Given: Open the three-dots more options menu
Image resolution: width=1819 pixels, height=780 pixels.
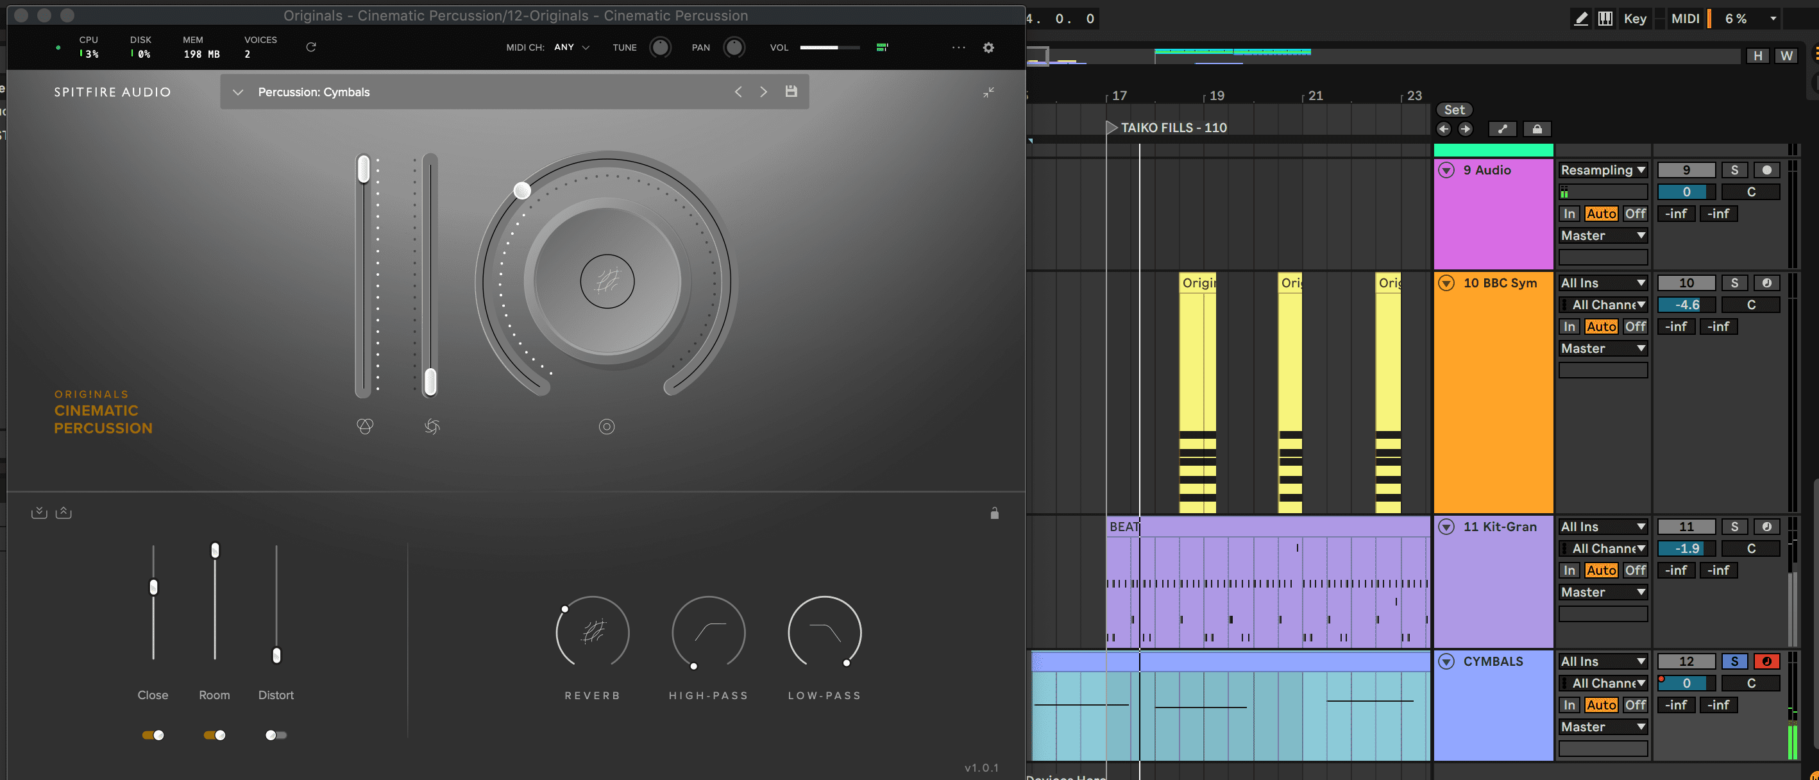Looking at the screenshot, I should [958, 47].
